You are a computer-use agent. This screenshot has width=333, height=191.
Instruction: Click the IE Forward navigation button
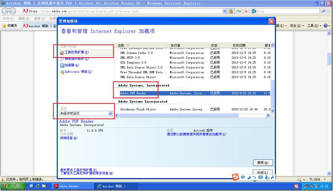(13, 11)
